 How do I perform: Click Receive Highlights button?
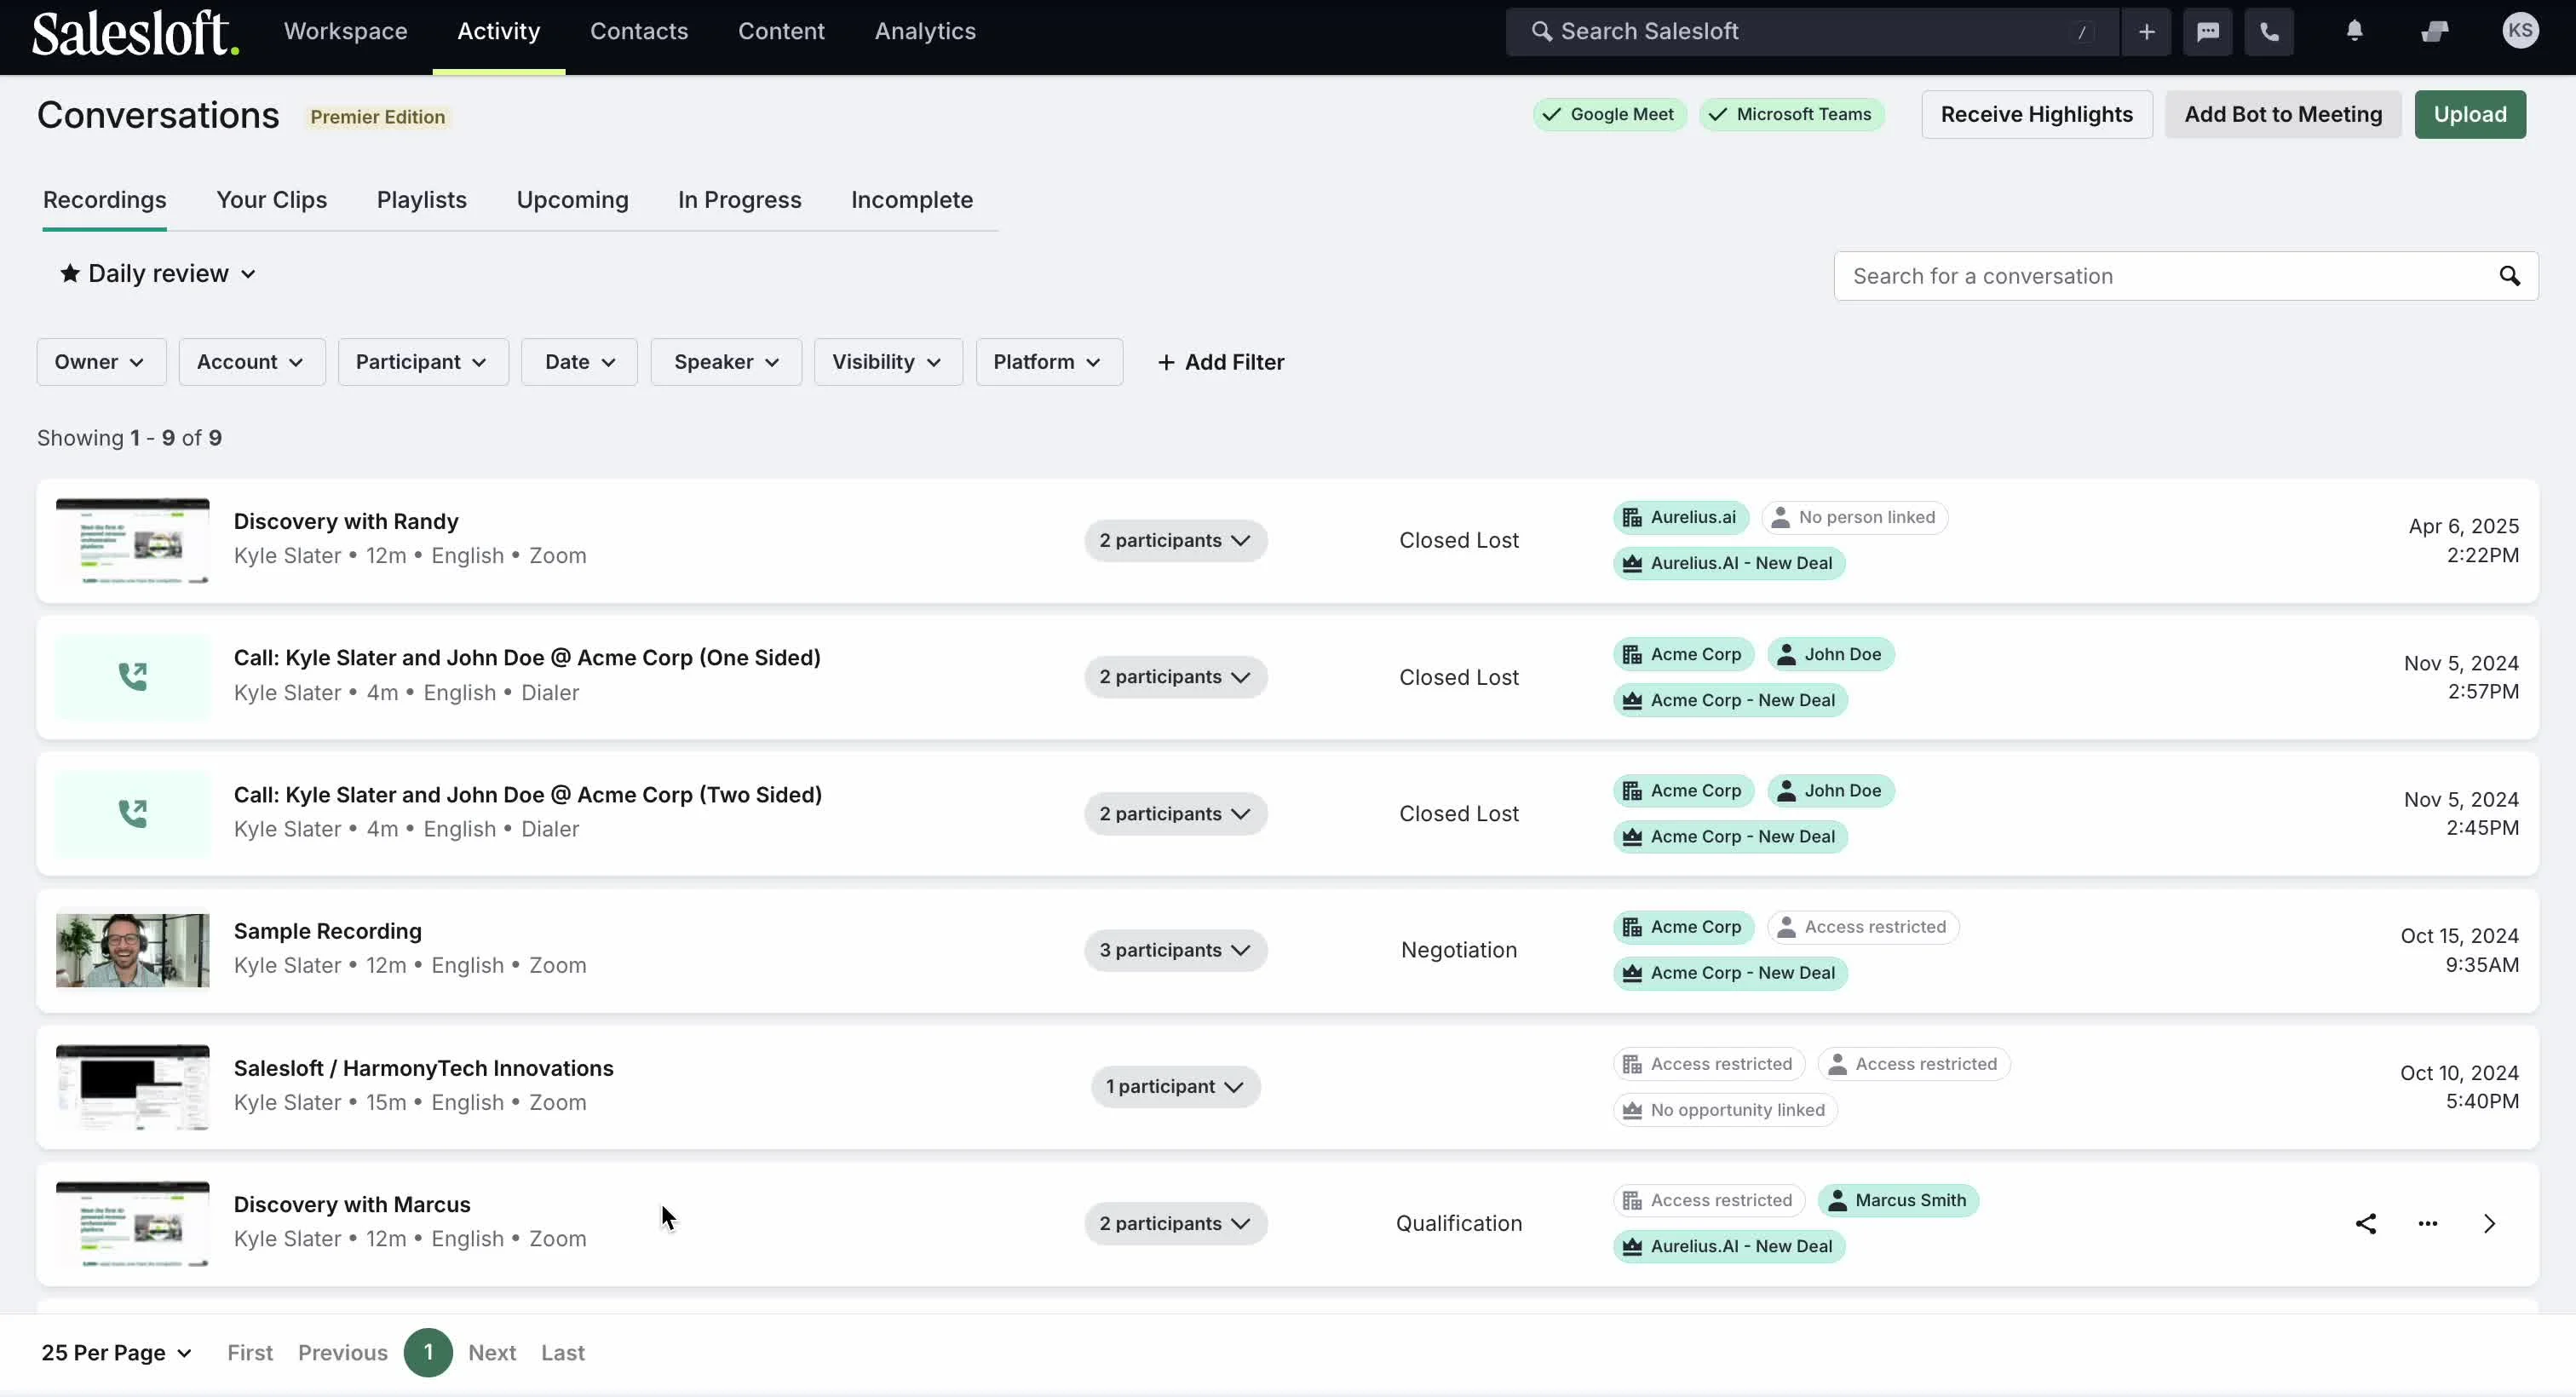(x=2036, y=114)
